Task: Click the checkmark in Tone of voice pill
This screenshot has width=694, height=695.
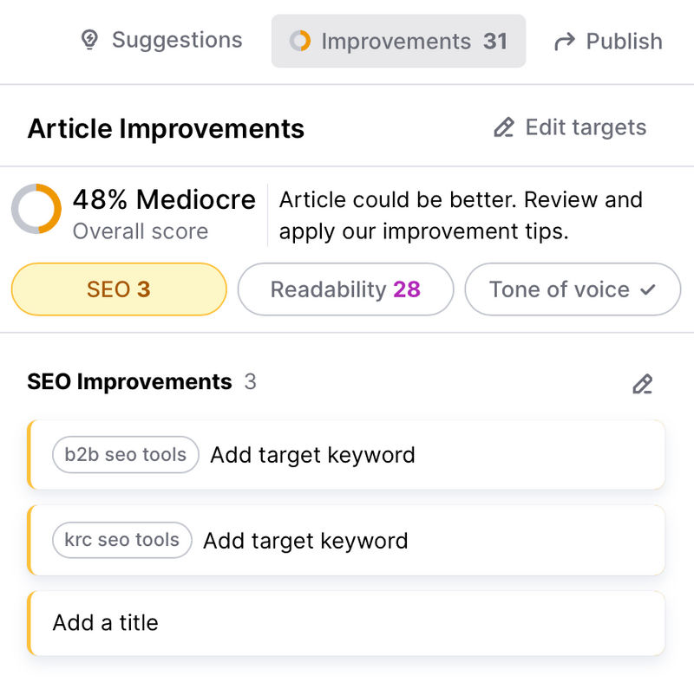Action: [648, 290]
